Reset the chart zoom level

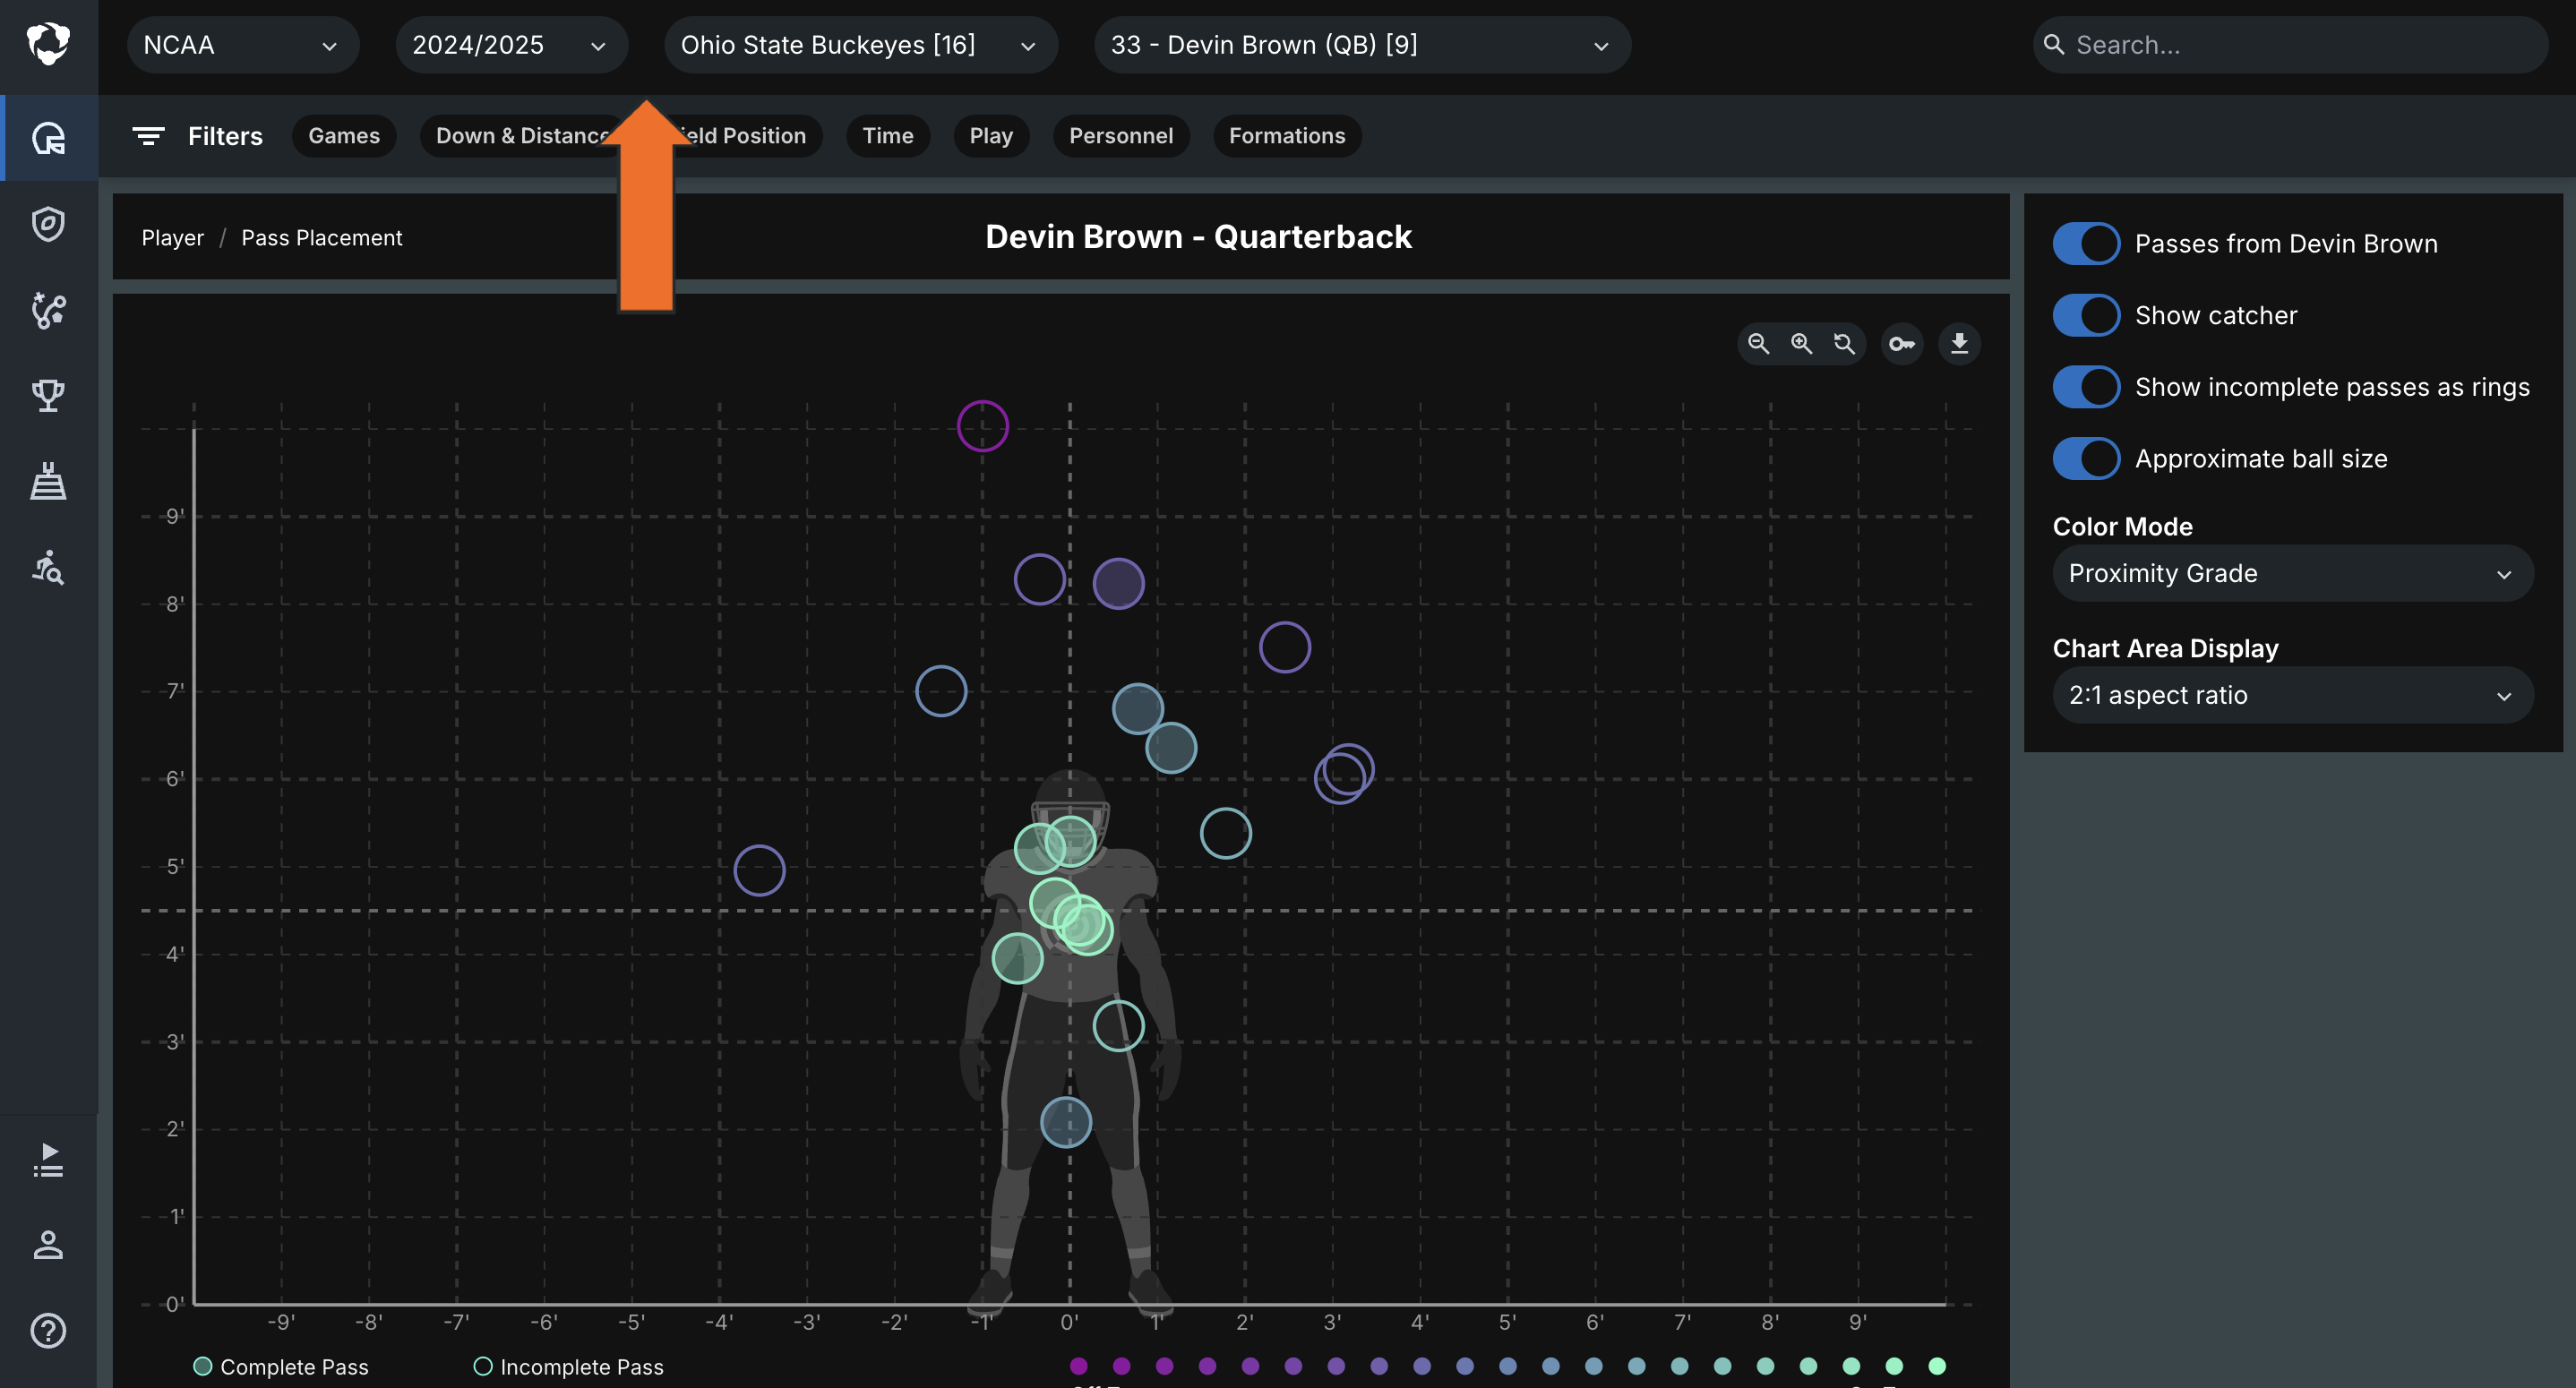(1844, 344)
